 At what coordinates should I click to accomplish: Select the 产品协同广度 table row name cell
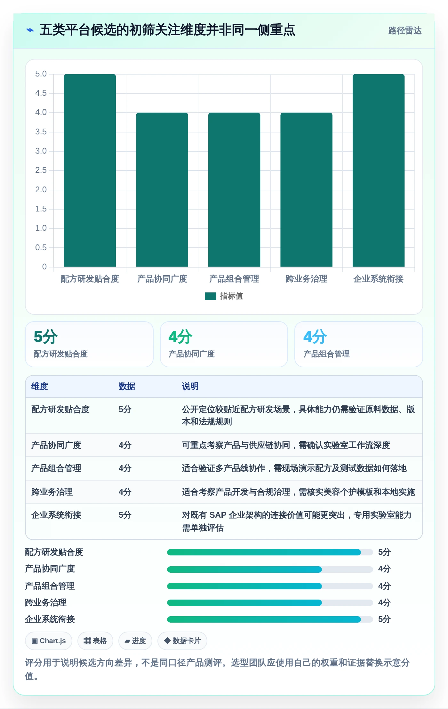click(x=56, y=445)
